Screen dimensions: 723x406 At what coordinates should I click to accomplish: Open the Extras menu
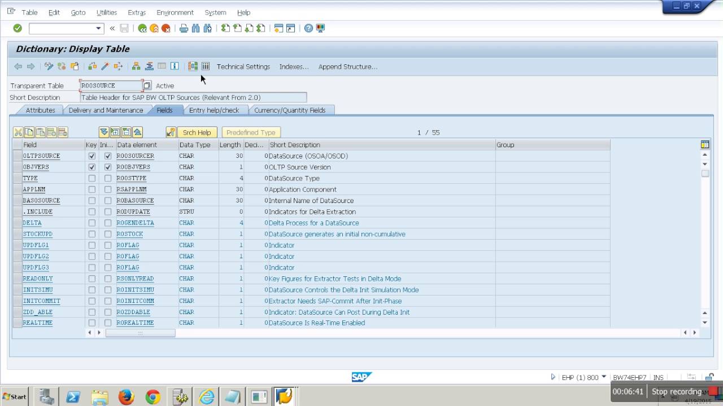(137, 12)
